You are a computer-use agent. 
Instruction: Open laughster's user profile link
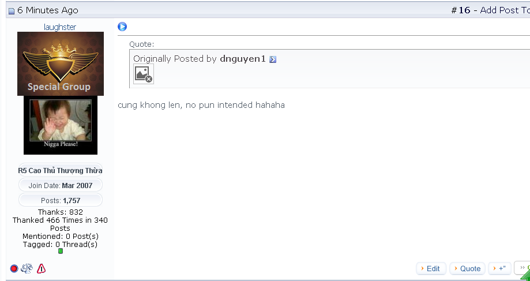tap(60, 27)
